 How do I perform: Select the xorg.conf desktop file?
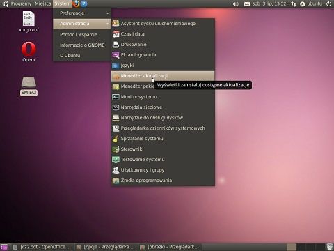29,22
